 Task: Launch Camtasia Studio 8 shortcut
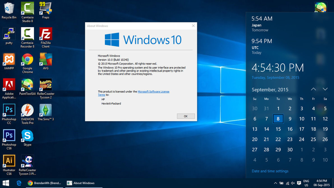tap(27, 12)
